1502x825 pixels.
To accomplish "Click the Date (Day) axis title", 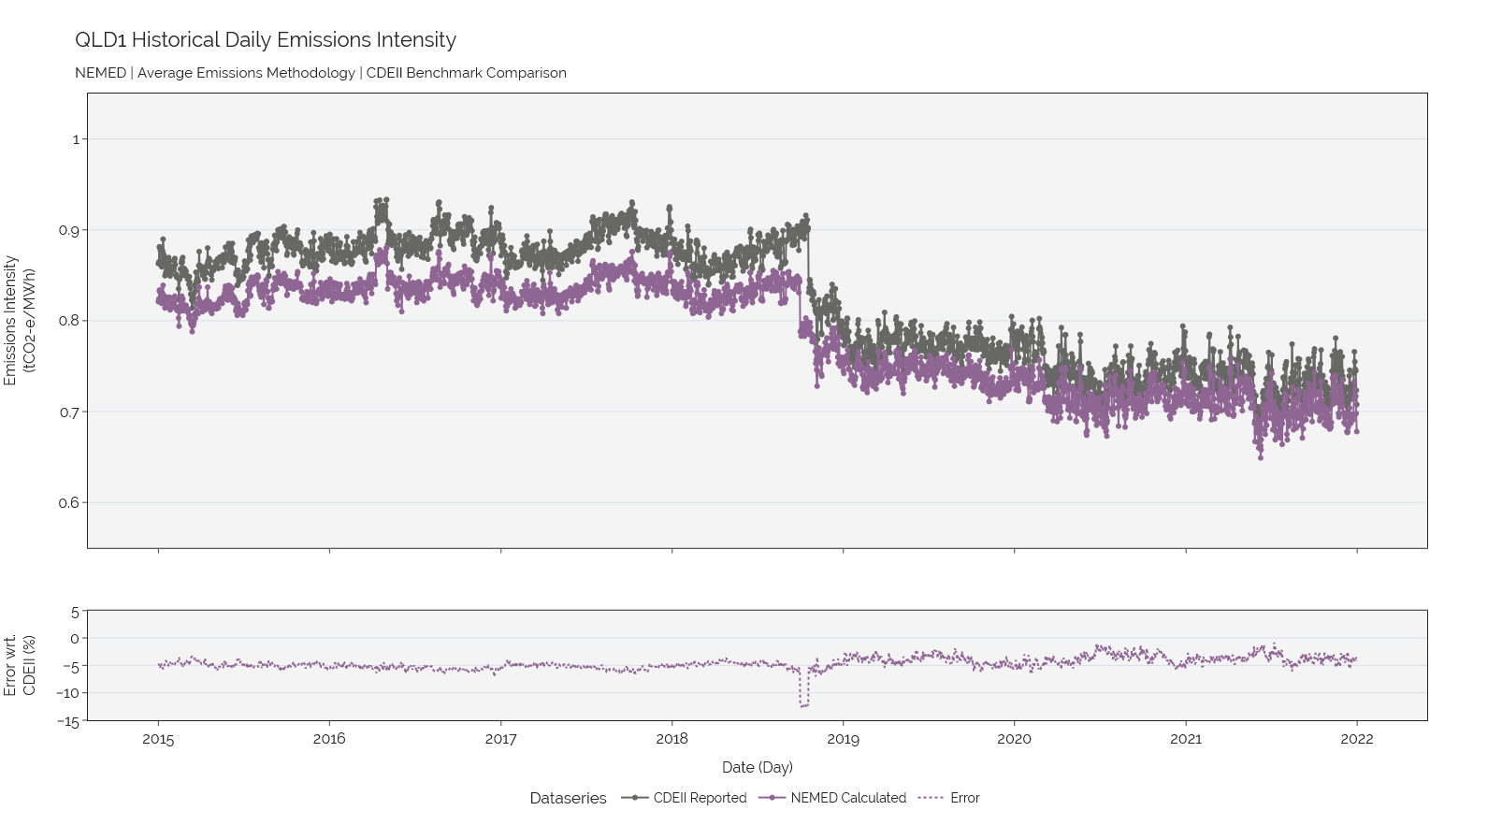I will click(x=758, y=767).
